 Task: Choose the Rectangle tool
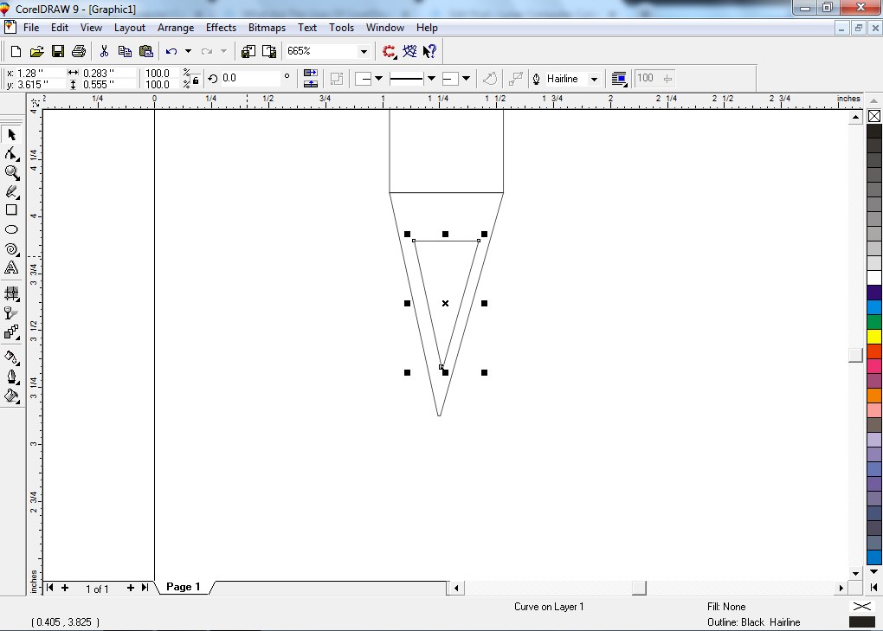[11, 210]
